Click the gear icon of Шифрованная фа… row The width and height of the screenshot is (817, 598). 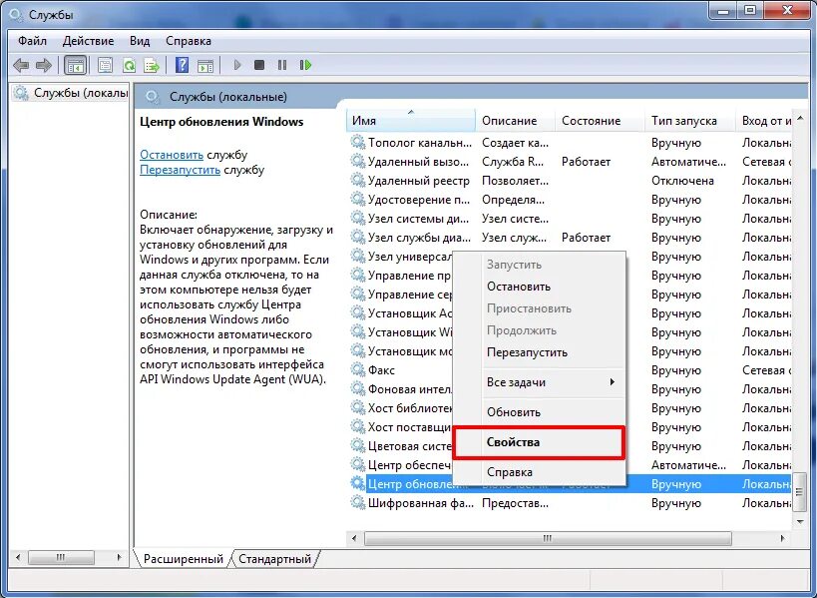point(357,502)
